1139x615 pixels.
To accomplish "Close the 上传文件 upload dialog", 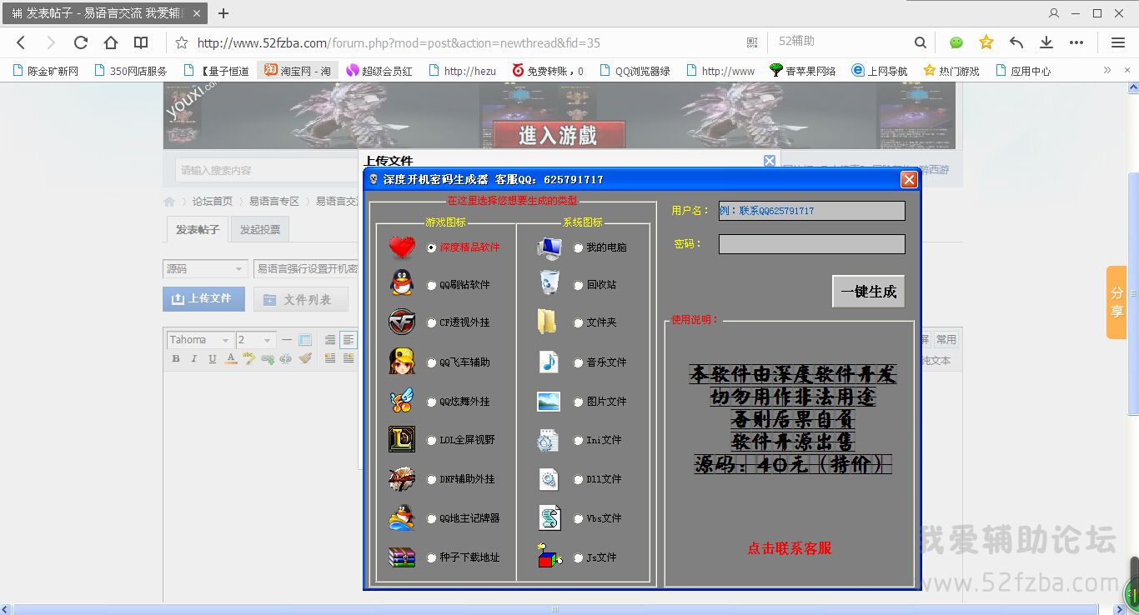I will [770, 160].
